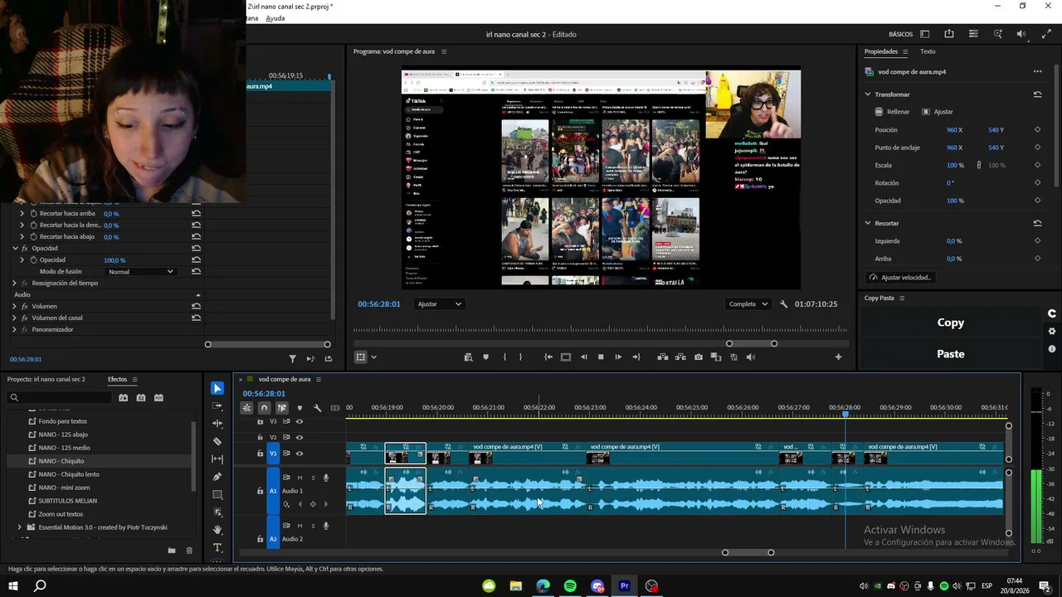Open the Efectos panel tab

[x=117, y=379]
